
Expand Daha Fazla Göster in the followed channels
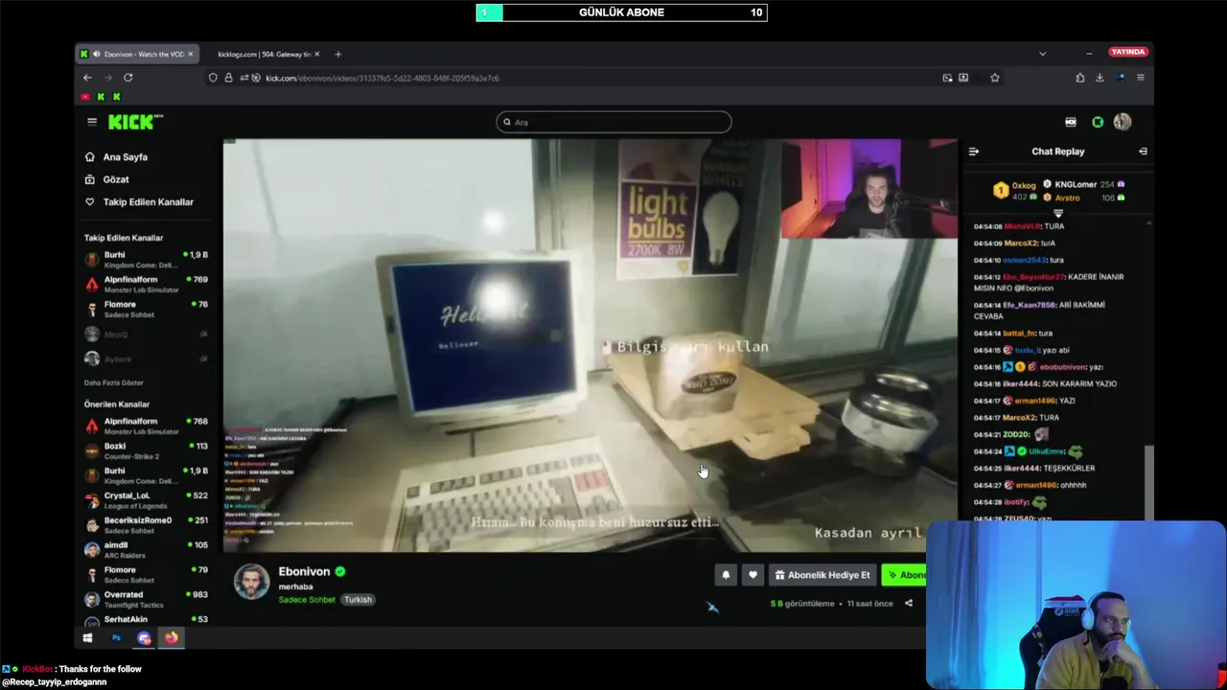click(113, 382)
